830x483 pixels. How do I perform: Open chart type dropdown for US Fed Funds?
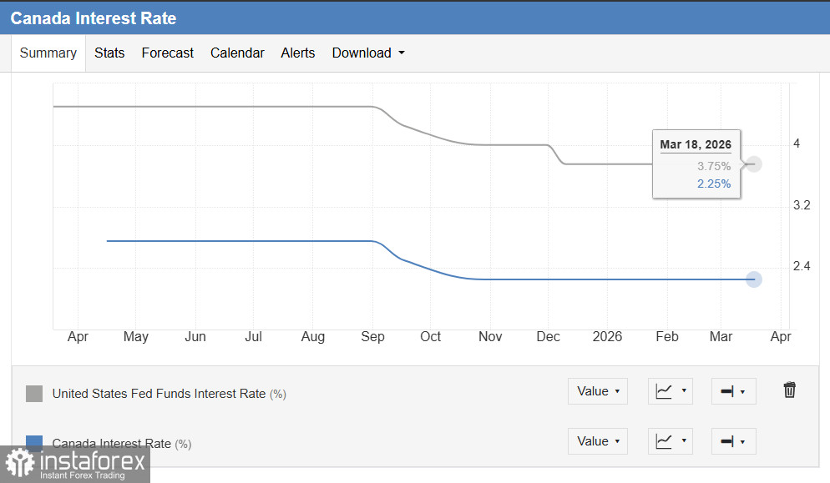(671, 391)
